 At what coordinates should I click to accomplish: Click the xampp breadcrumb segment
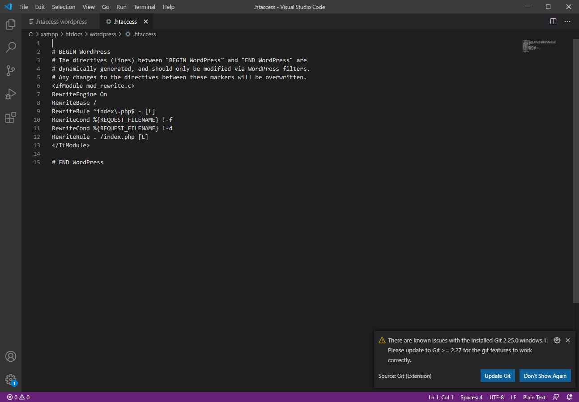point(49,34)
